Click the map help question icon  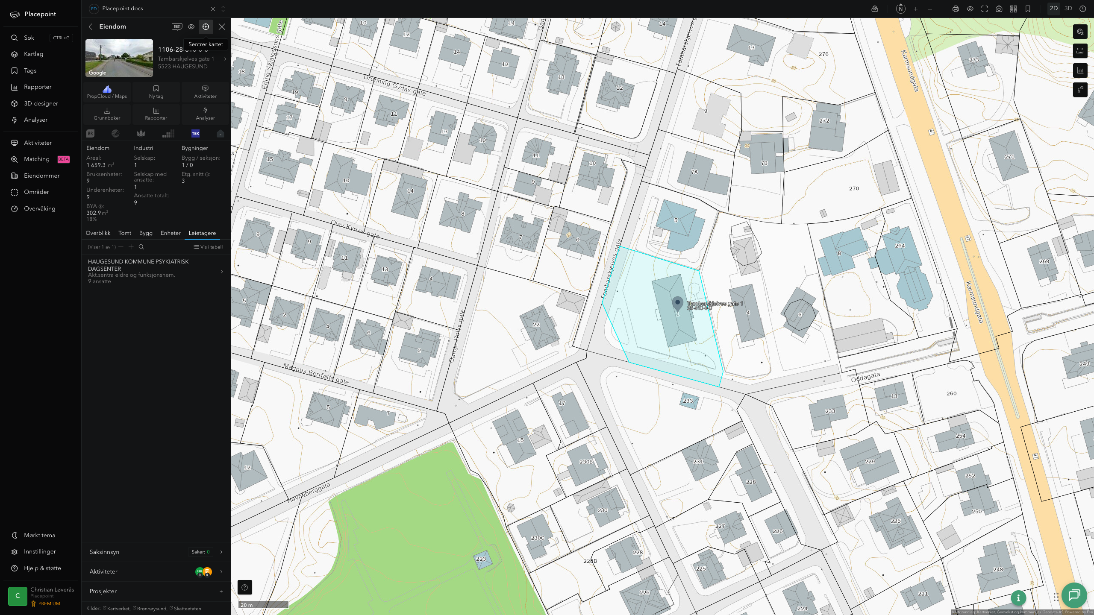tap(245, 587)
